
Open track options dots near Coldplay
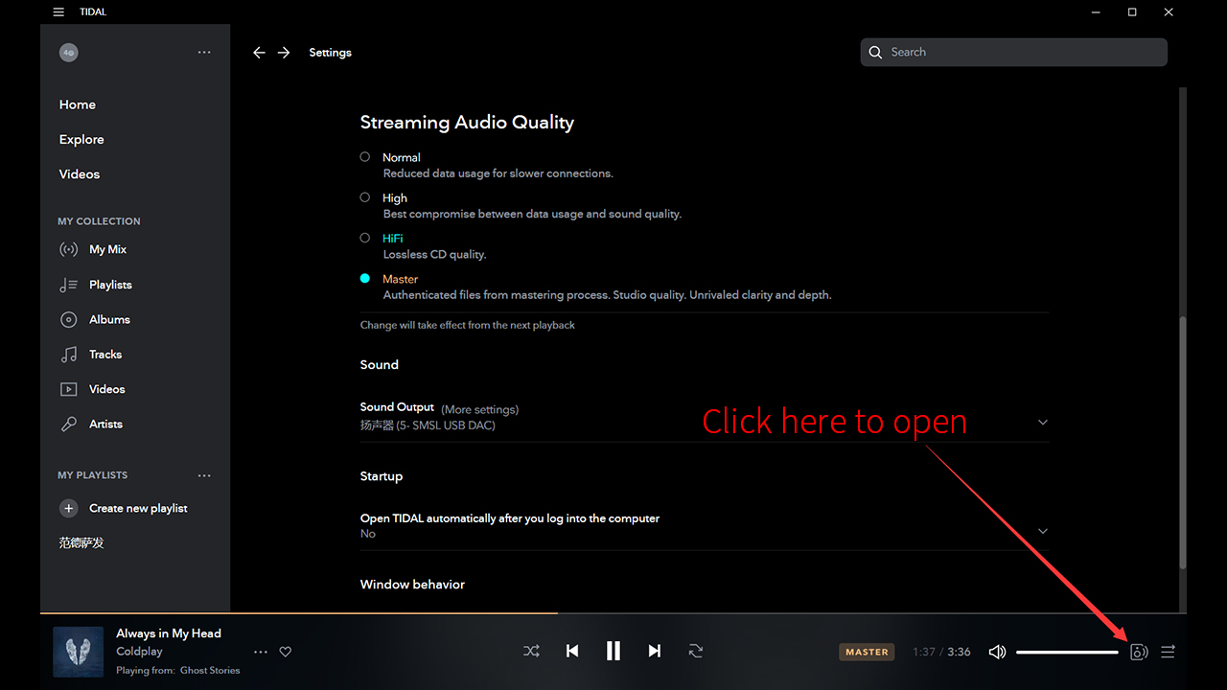pos(261,652)
